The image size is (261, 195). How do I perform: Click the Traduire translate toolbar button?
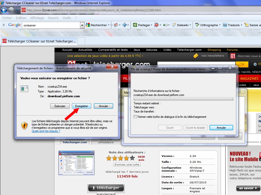231,25
